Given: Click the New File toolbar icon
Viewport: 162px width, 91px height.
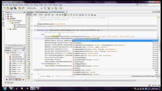Looking at the screenshot, I should (5, 8).
